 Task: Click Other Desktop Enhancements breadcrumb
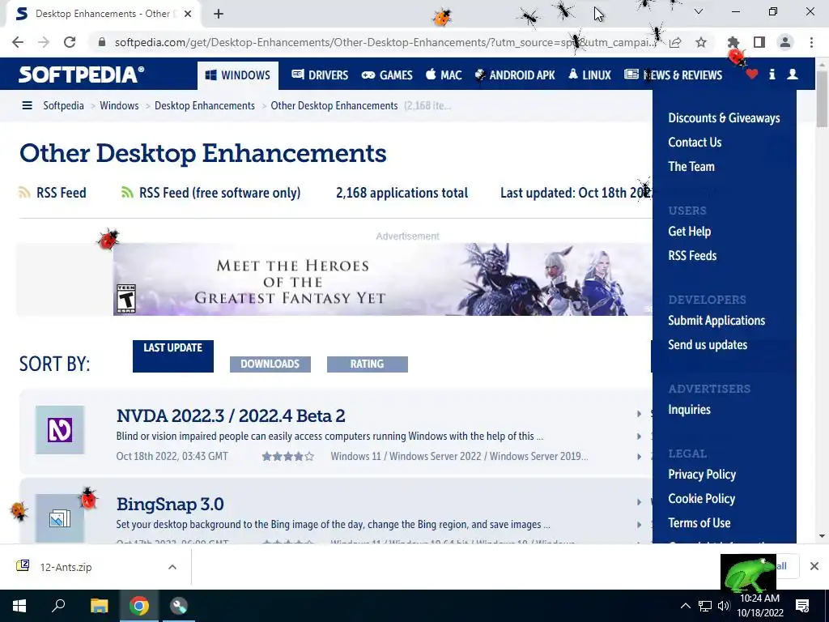(334, 106)
